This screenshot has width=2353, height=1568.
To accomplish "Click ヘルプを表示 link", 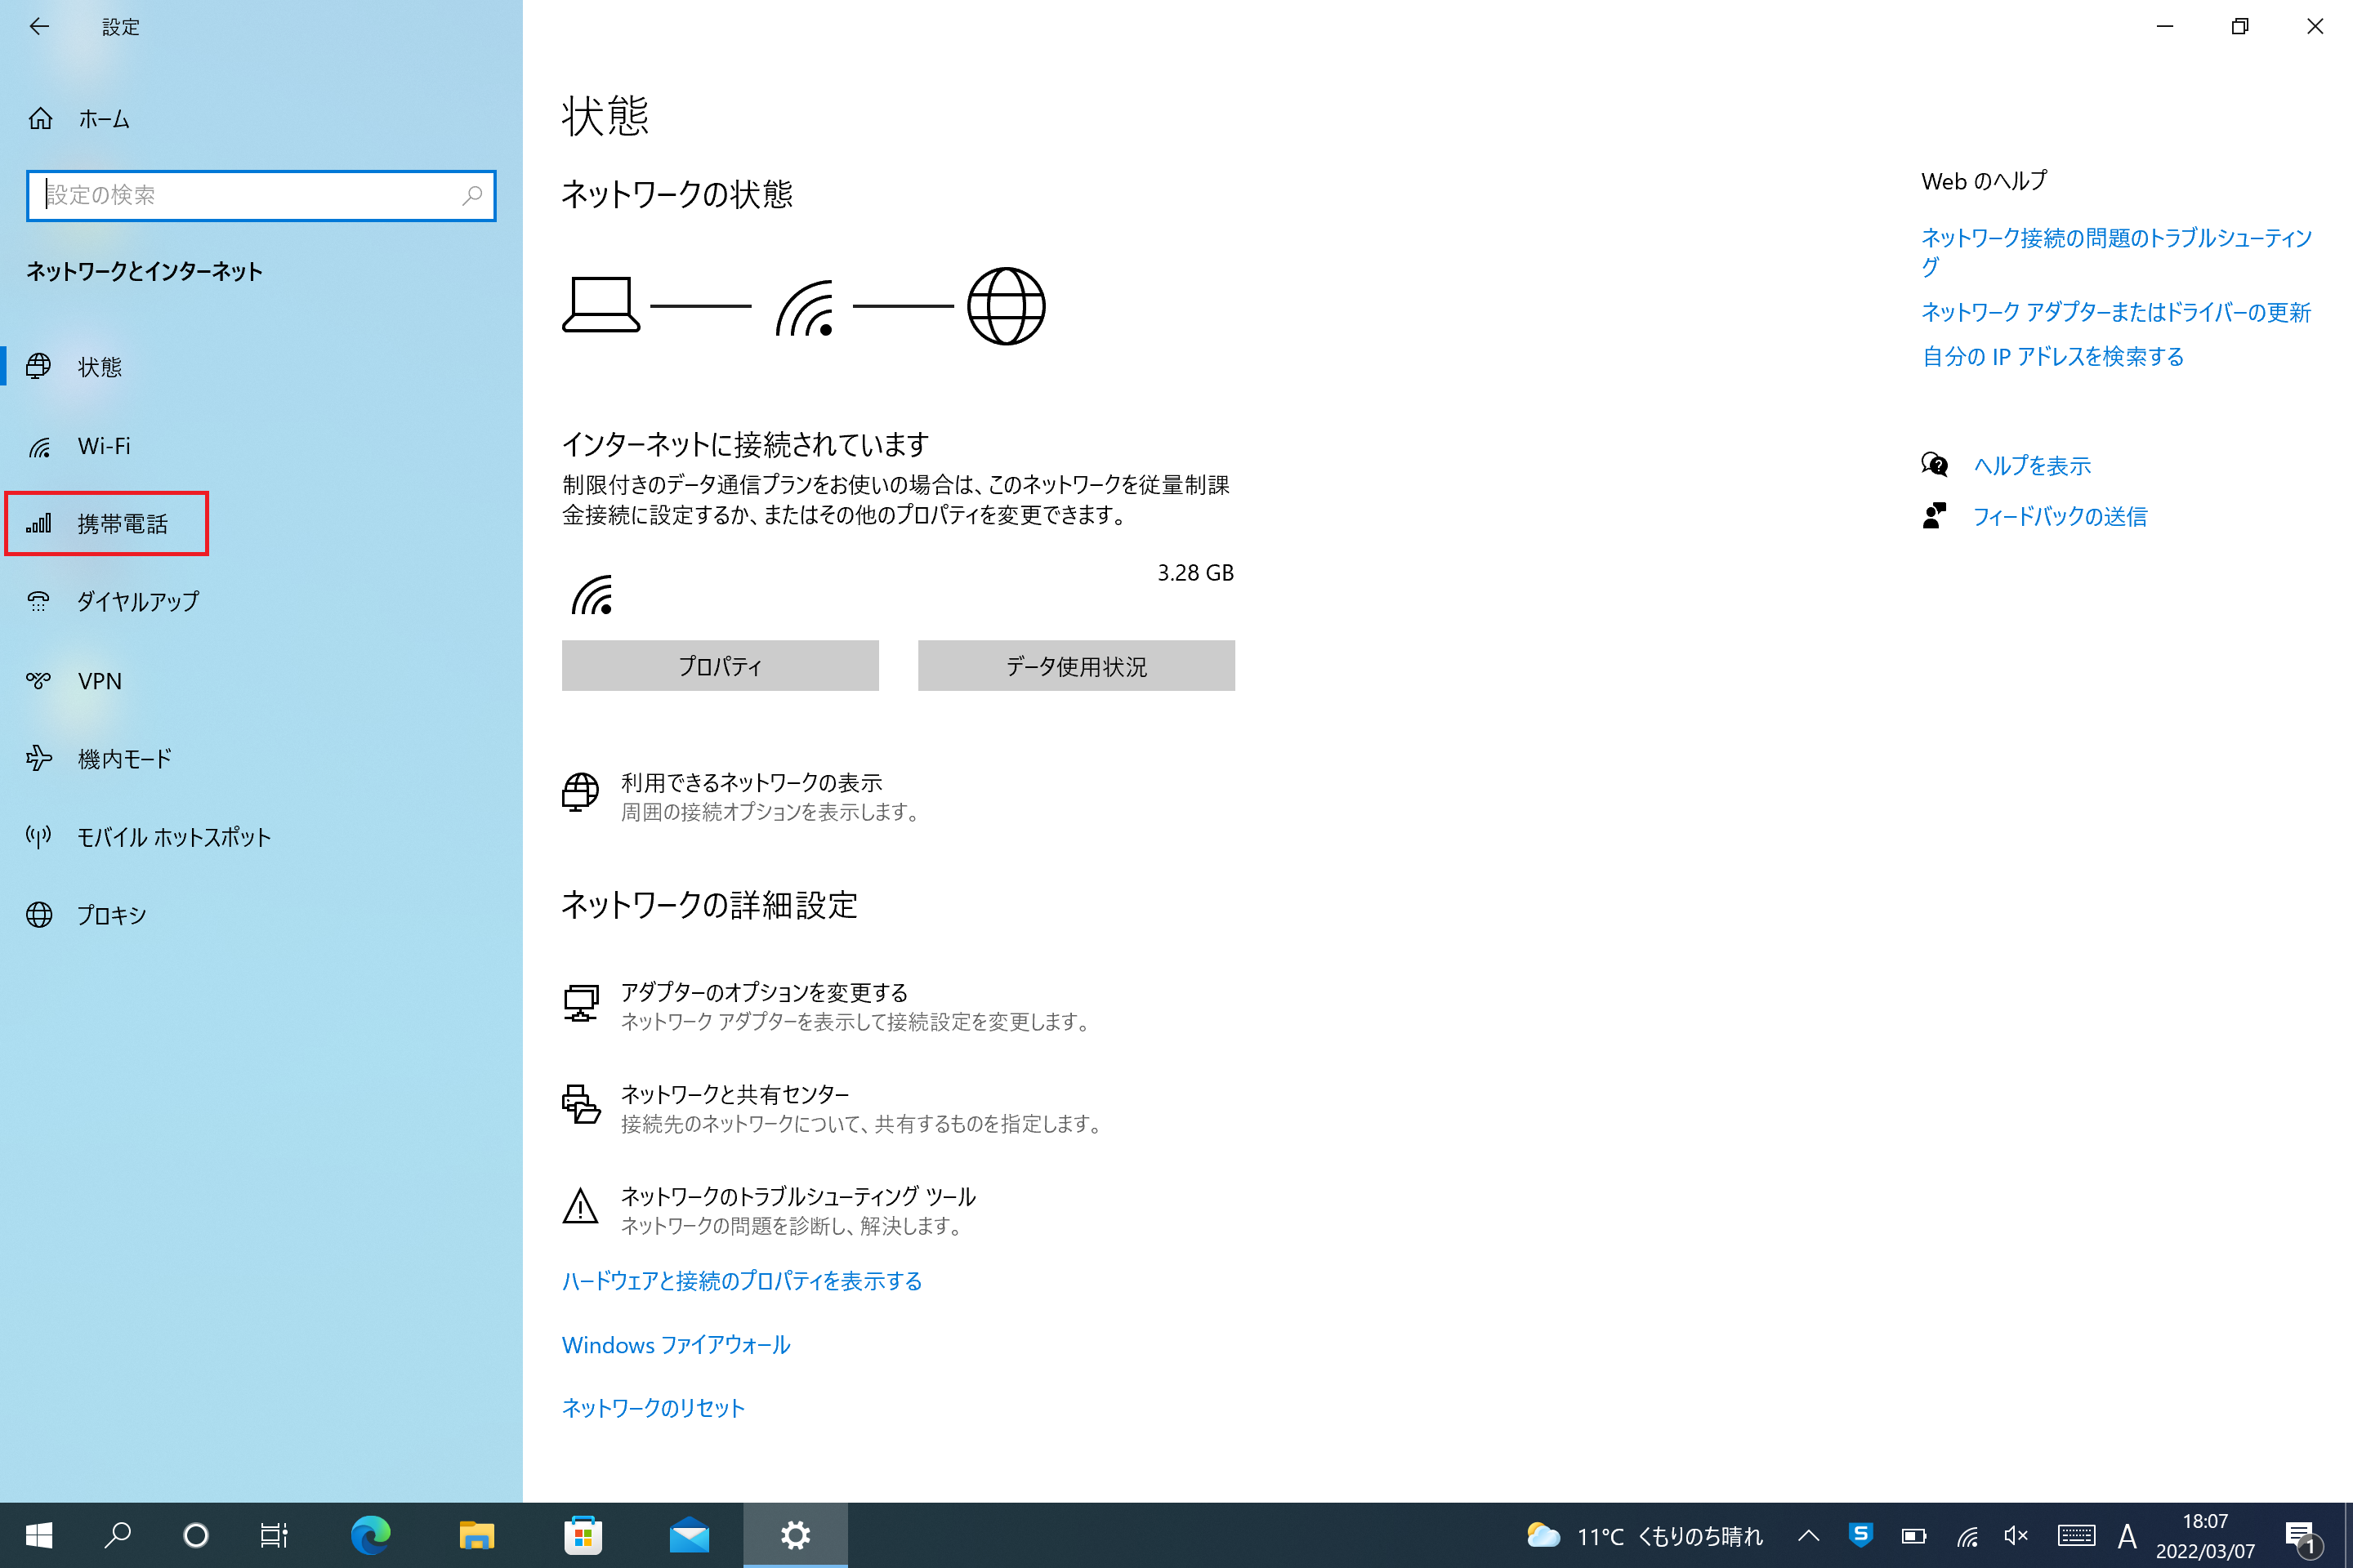I will click(2032, 466).
